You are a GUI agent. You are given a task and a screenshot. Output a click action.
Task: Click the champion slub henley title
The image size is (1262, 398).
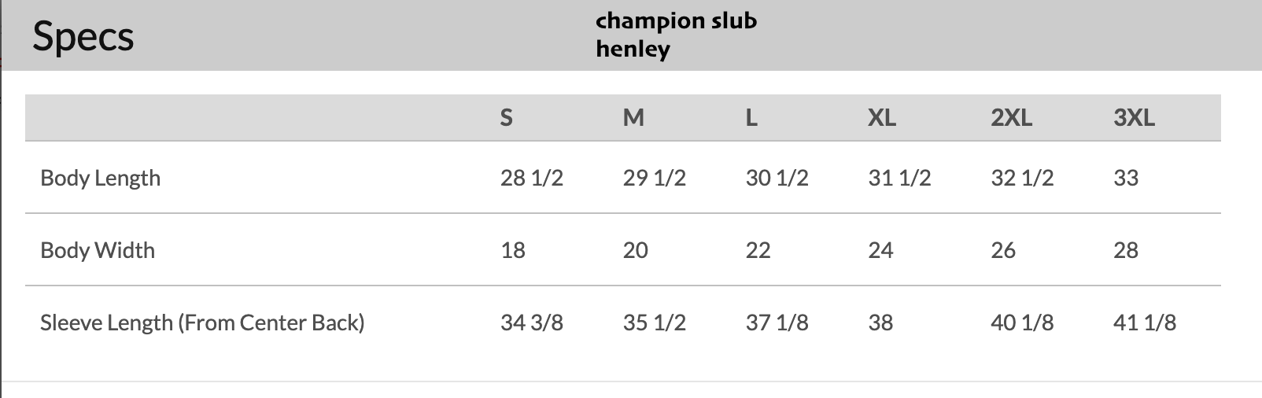click(676, 35)
